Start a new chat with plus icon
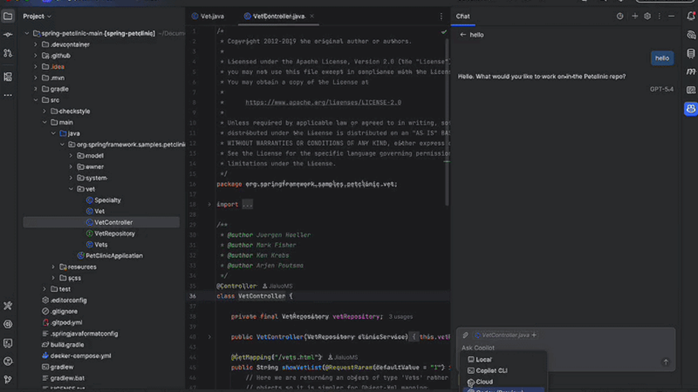Viewport: 698px width, 392px height. pos(635,16)
